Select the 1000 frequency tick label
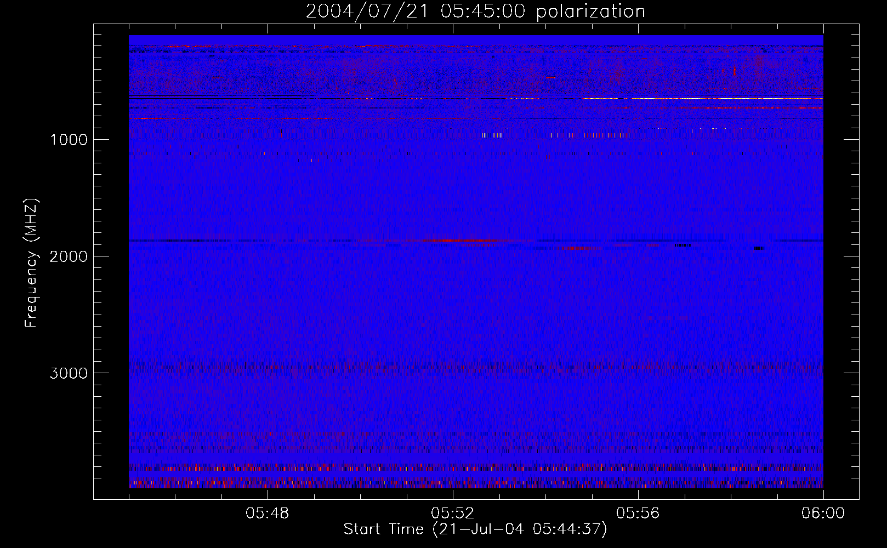This screenshot has height=548, width=887. tap(69, 140)
